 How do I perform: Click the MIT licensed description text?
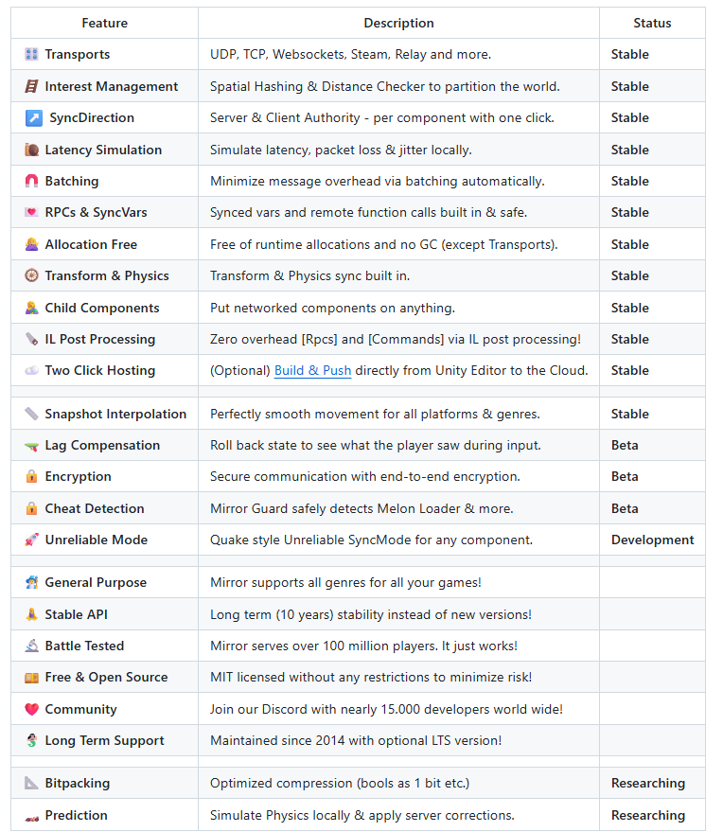coord(371,677)
